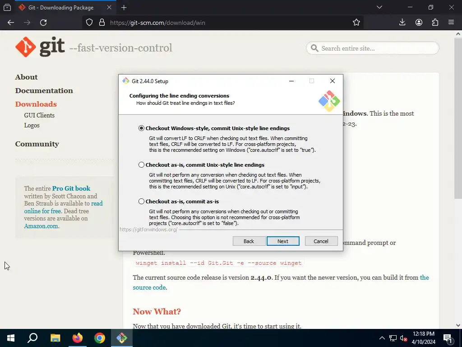Click the winget install command text
The width and height of the screenshot is (462, 347).
point(219,263)
